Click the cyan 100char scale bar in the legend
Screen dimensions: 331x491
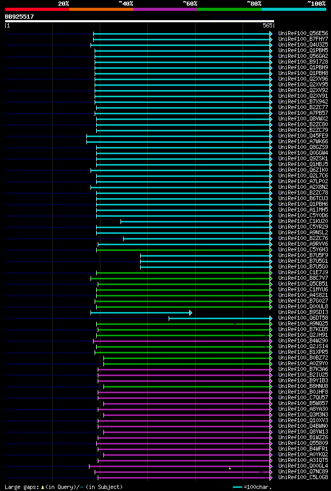pyautogui.click(x=238, y=487)
